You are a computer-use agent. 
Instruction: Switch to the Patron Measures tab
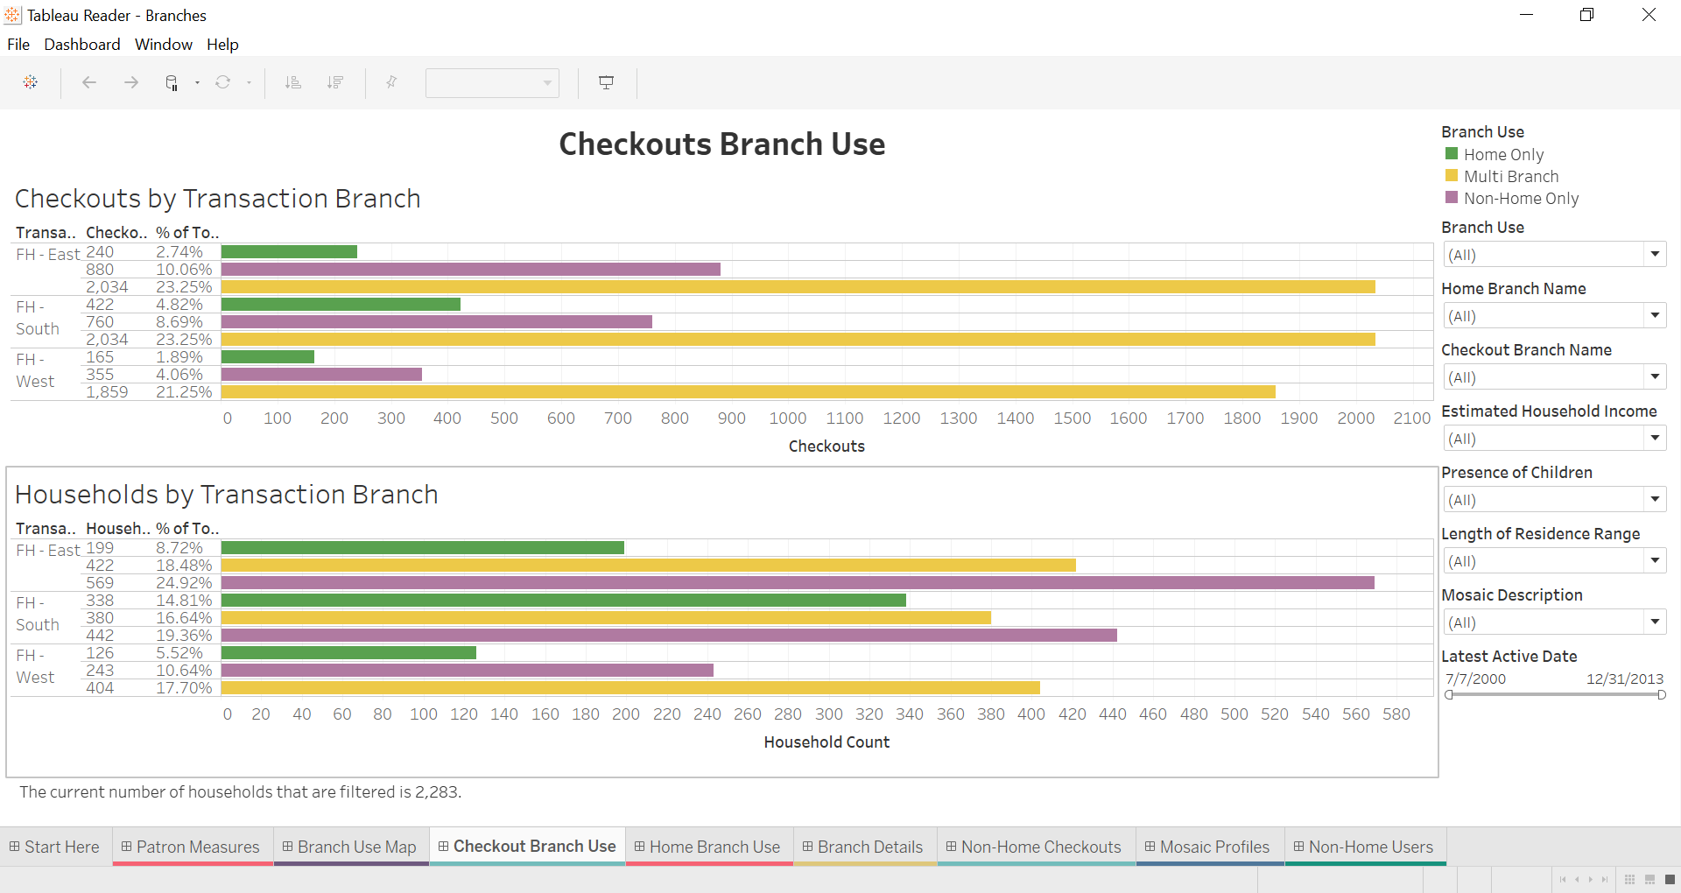(x=192, y=847)
